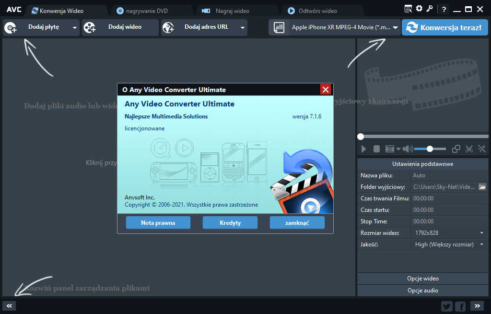Open Twitter share icon
Viewport: 491px width, 314px height.
(447, 306)
